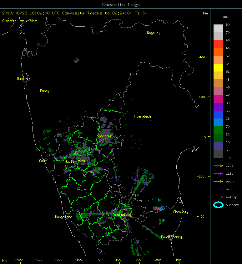The width and height of the screenshot is (242, 264).
Task: Click the 67CB yellow arrow legend icon
Action: [218, 166]
